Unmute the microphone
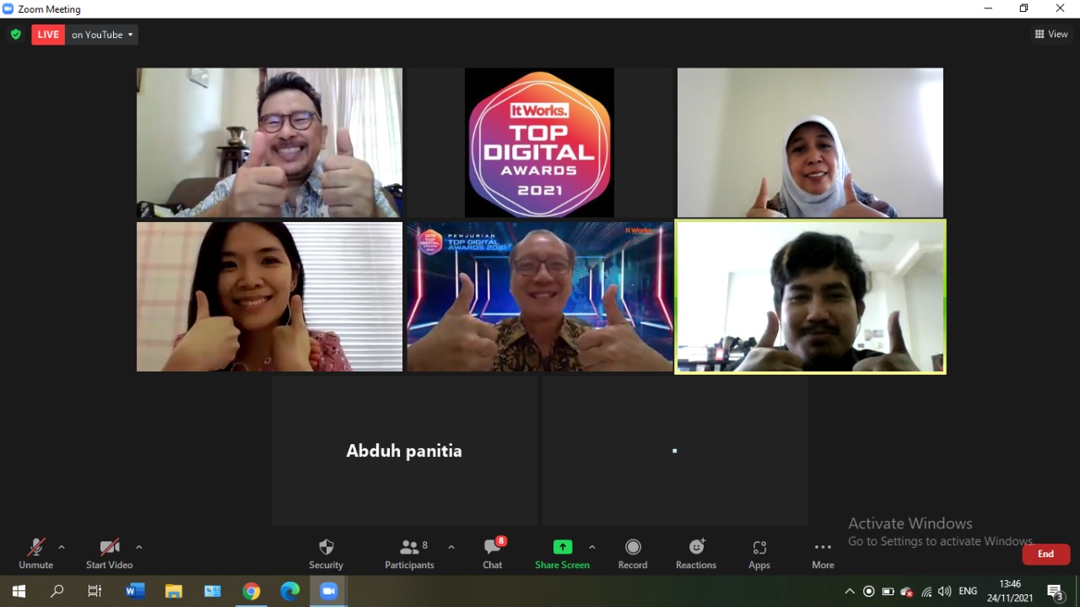Screen dimensions: 1080x607 tap(35, 553)
